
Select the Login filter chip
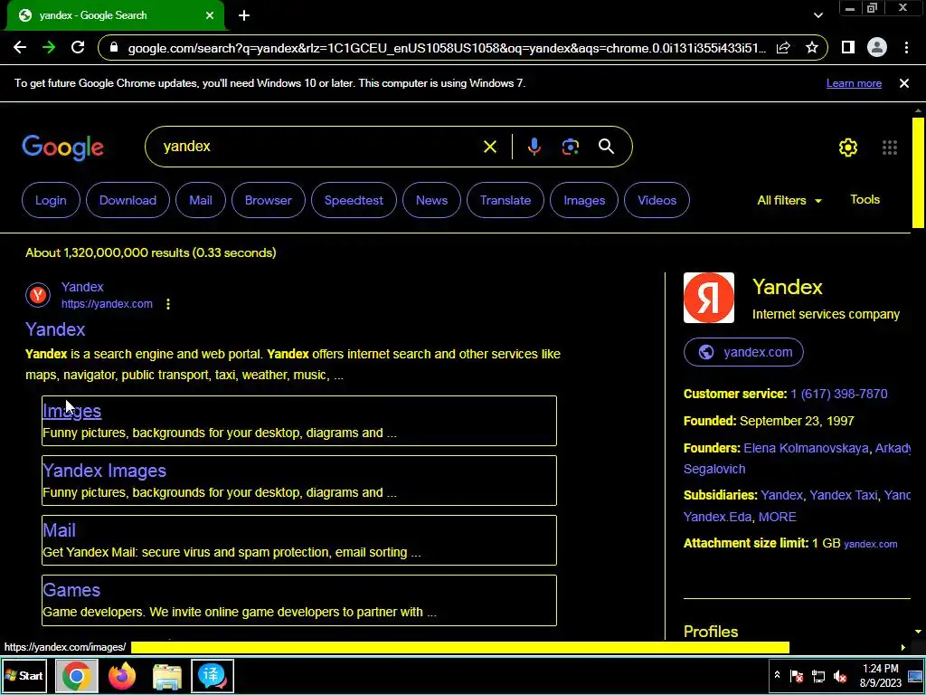click(51, 200)
